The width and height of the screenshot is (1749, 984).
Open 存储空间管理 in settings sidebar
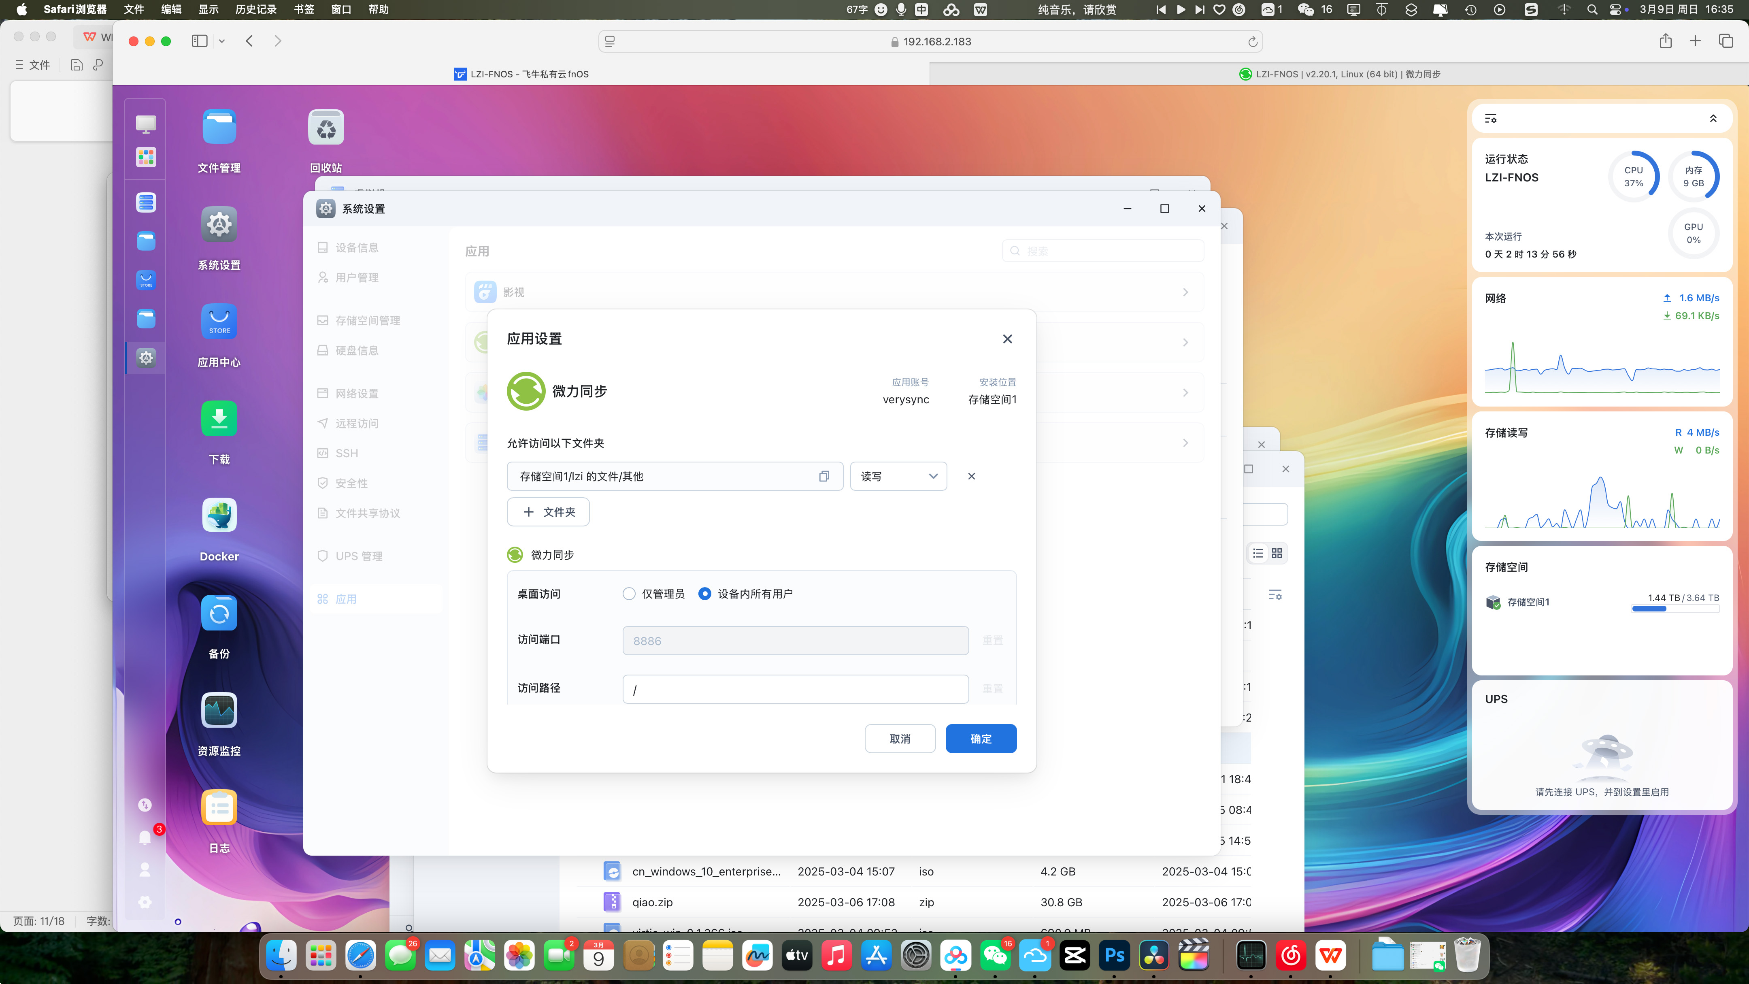(x=376, y=321)
